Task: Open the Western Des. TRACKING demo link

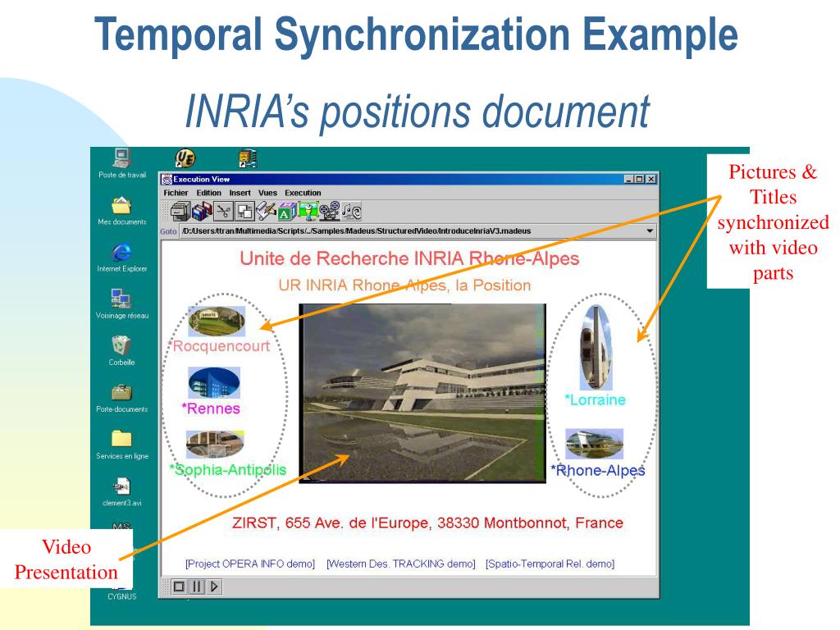Action: click(400, 564)
